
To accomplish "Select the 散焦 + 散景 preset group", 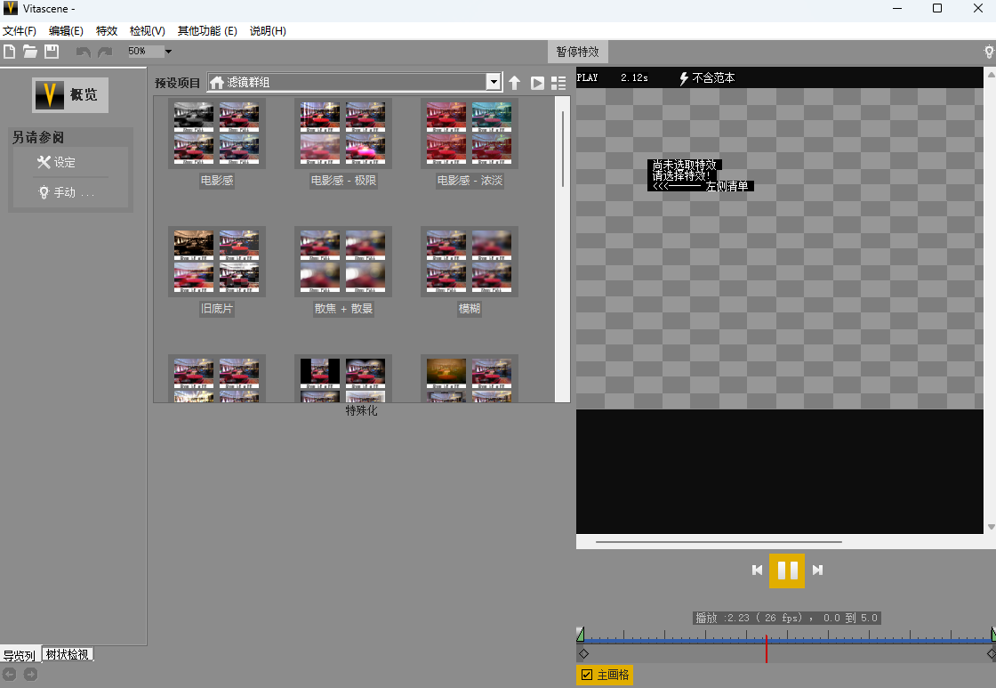I will [343, 271].
